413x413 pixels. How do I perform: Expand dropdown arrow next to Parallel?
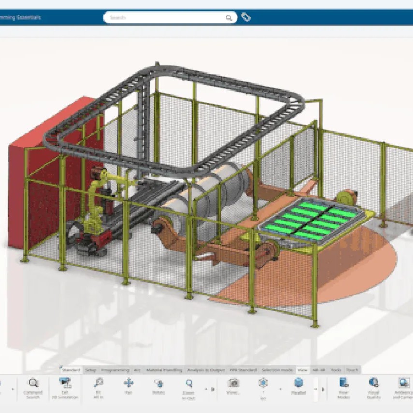pyautogui.click(x=316, y=388)
